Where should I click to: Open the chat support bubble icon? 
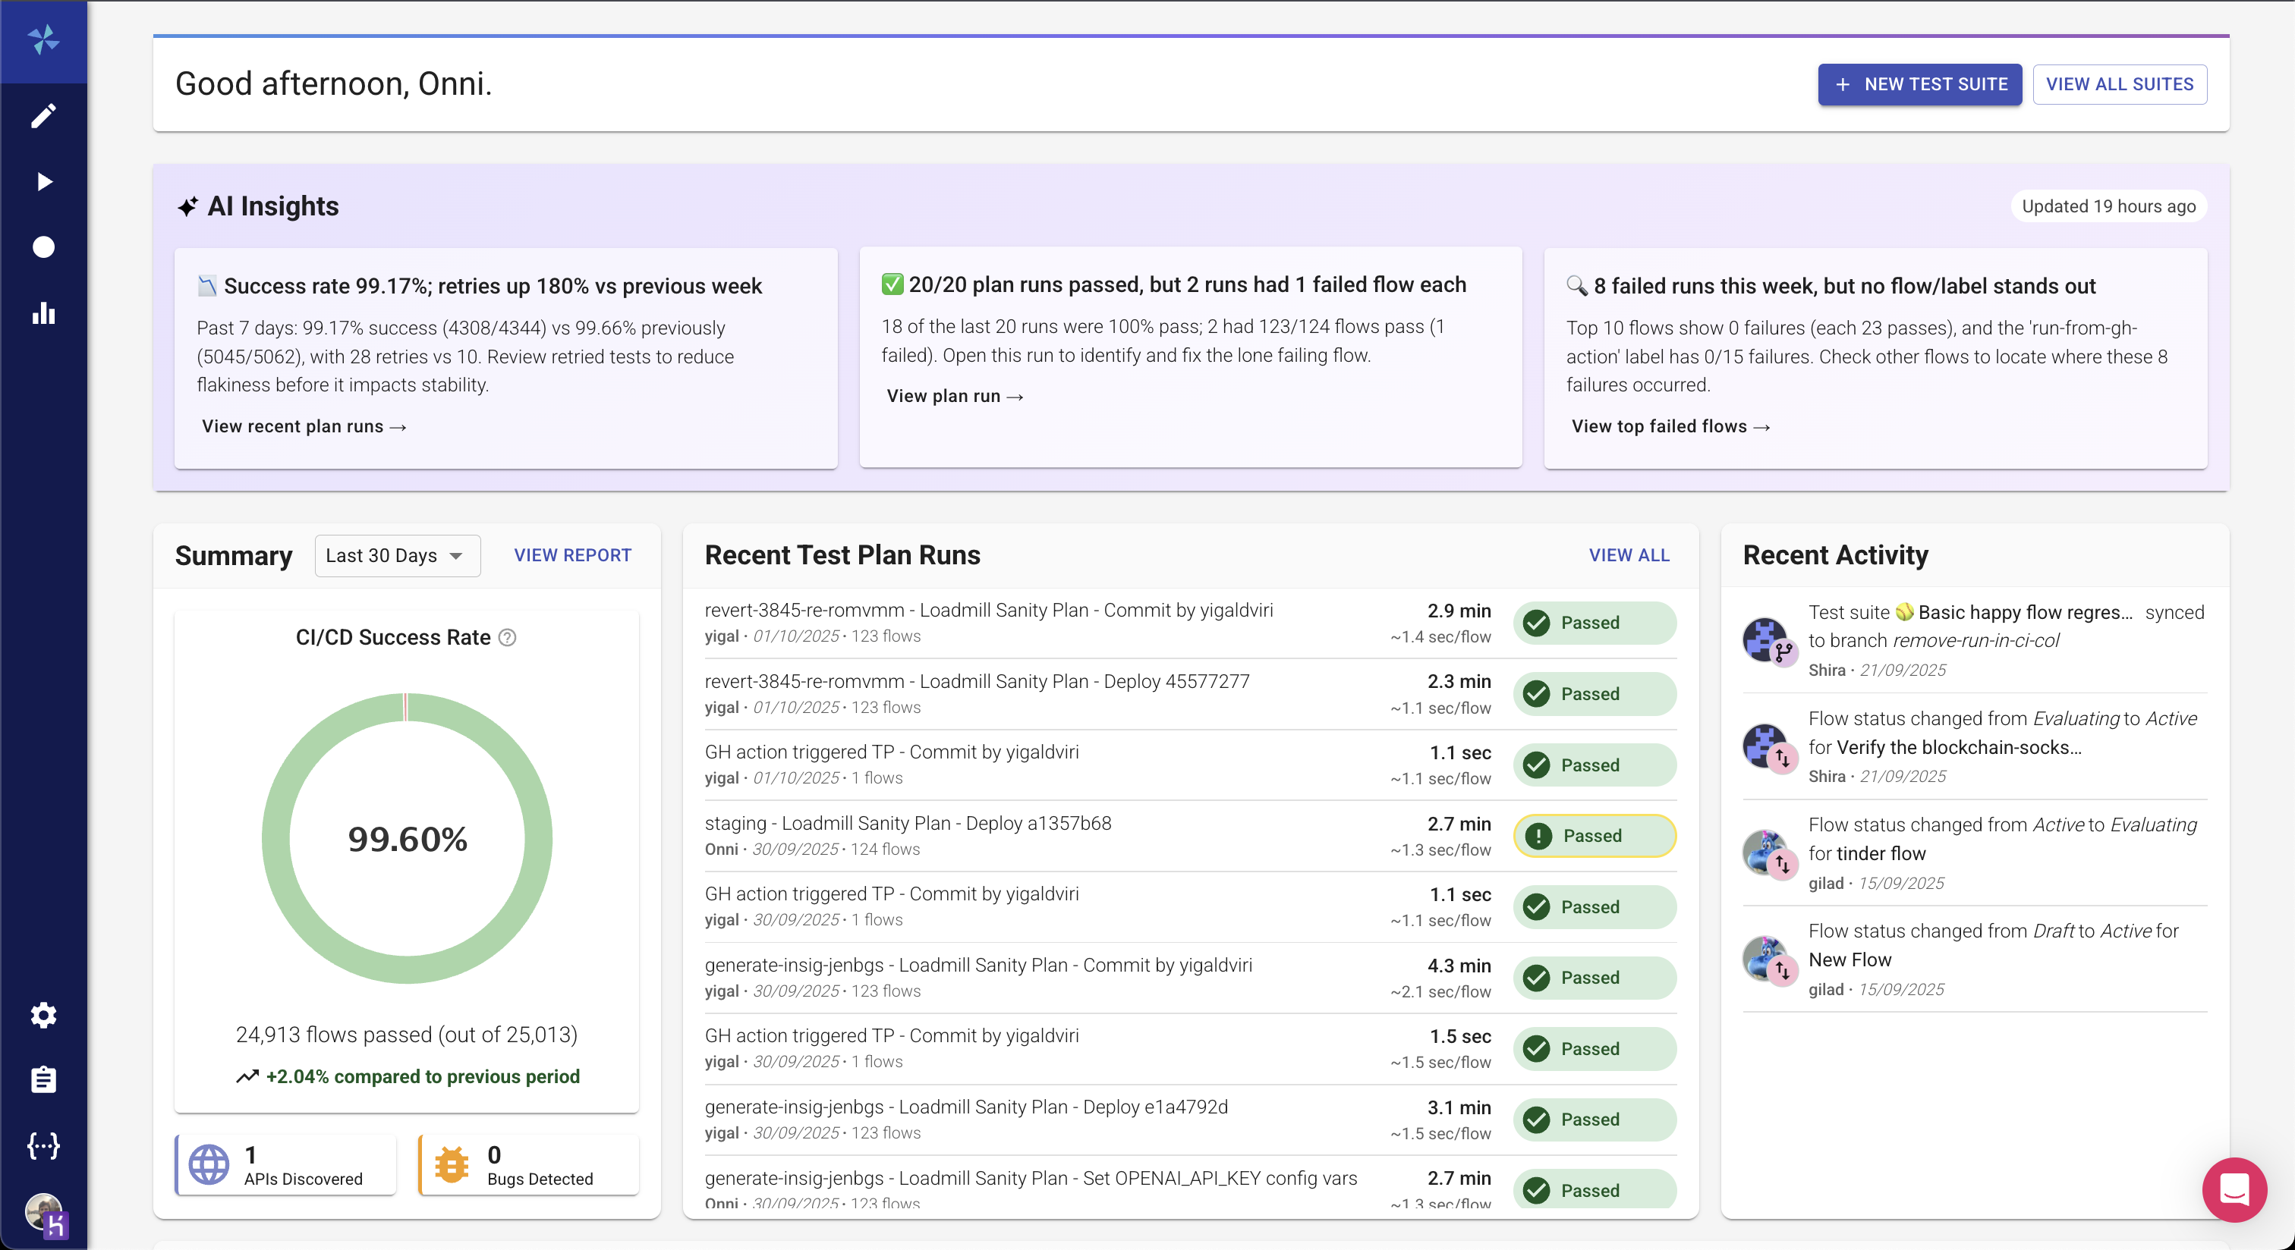click(x=2234, y=1189)
